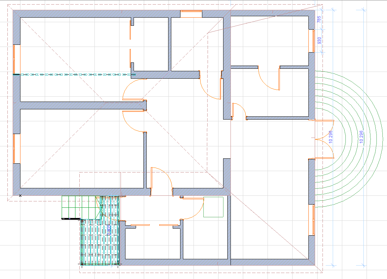Select the double door to the terrace
The width and height of the screenshot is (387, 279).
(324, 139)
